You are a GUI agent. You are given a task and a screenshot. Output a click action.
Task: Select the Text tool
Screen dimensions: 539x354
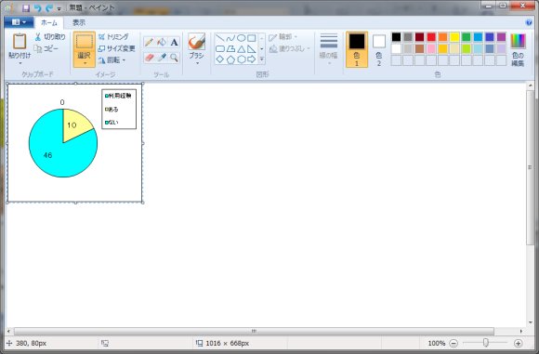pos(174,42)
